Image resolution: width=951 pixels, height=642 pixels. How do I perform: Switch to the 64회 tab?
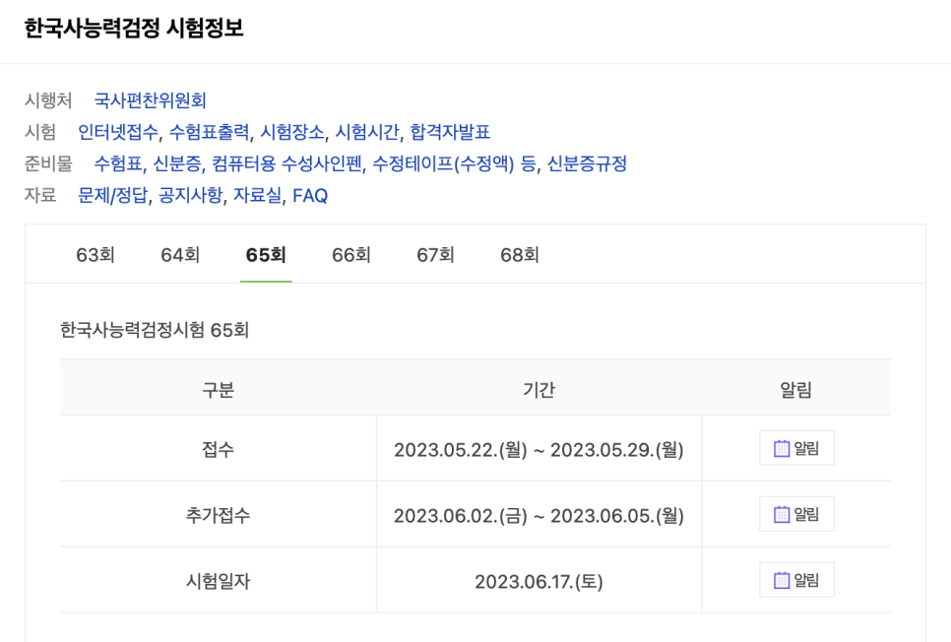click(180, 255)
